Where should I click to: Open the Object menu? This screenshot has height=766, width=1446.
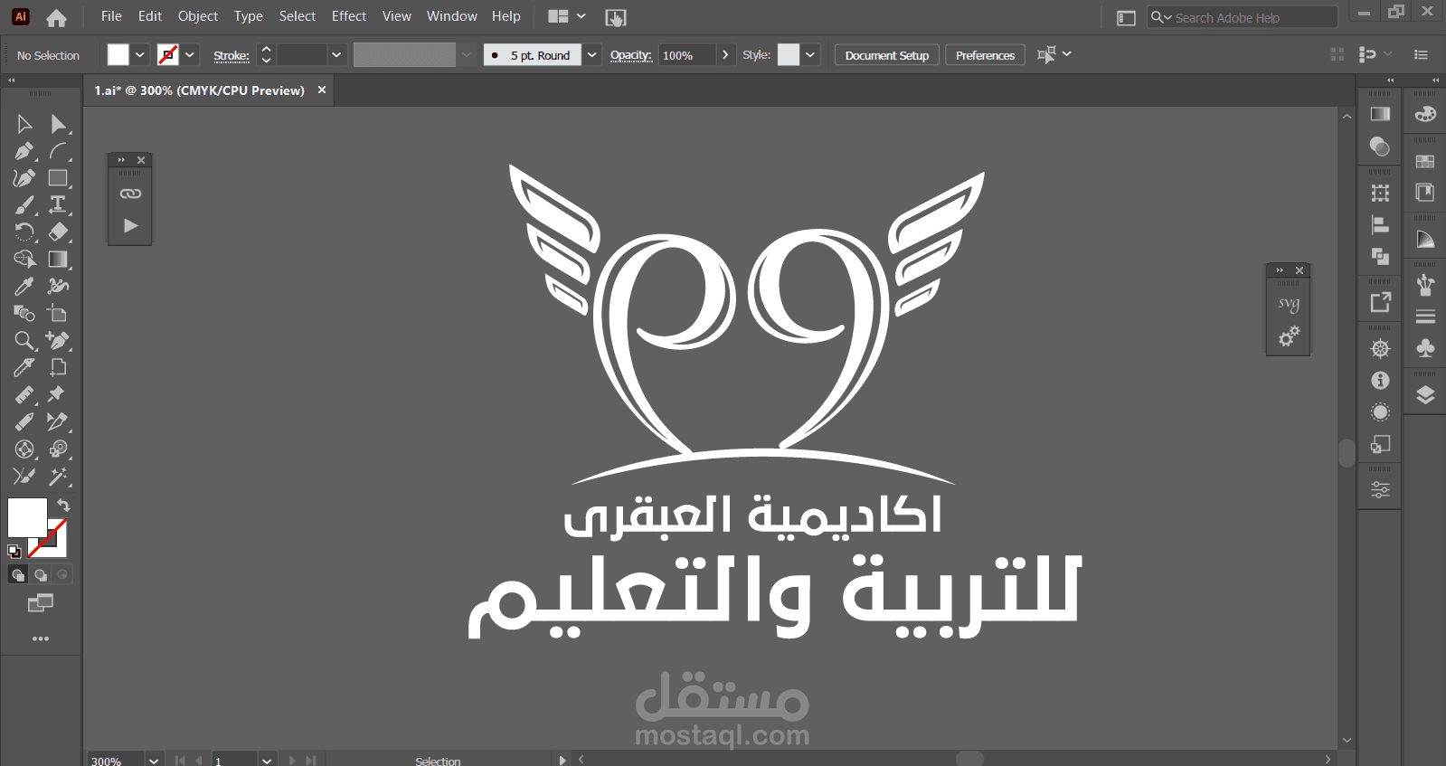(198, 16)
